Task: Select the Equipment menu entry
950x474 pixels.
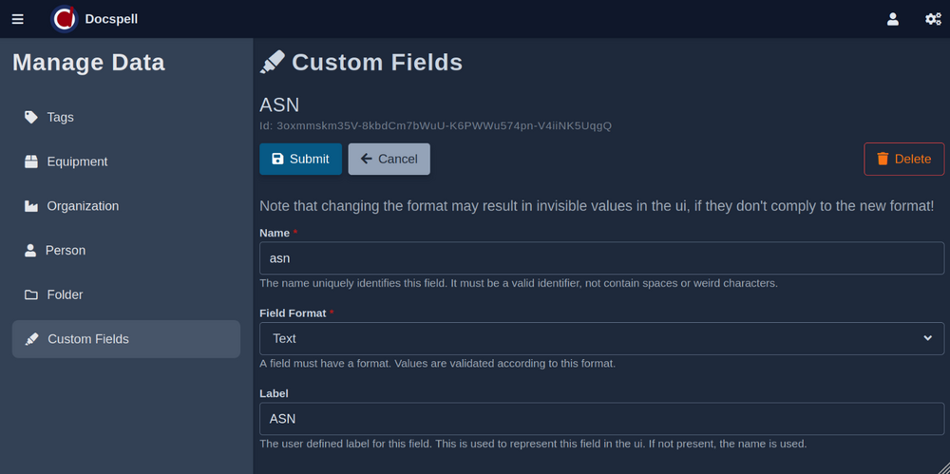Action: [77, 161]
